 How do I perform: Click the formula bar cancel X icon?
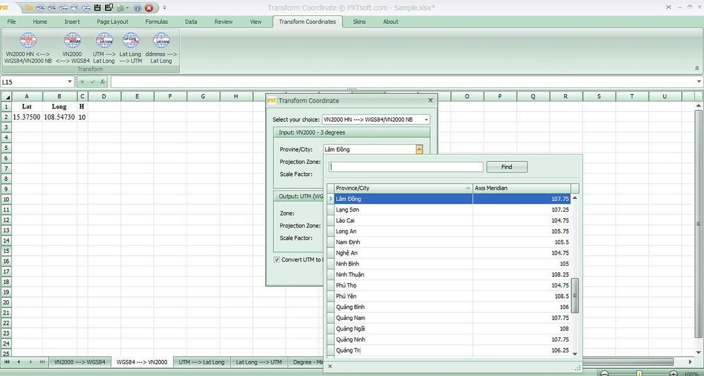click(x=83, y=82)
